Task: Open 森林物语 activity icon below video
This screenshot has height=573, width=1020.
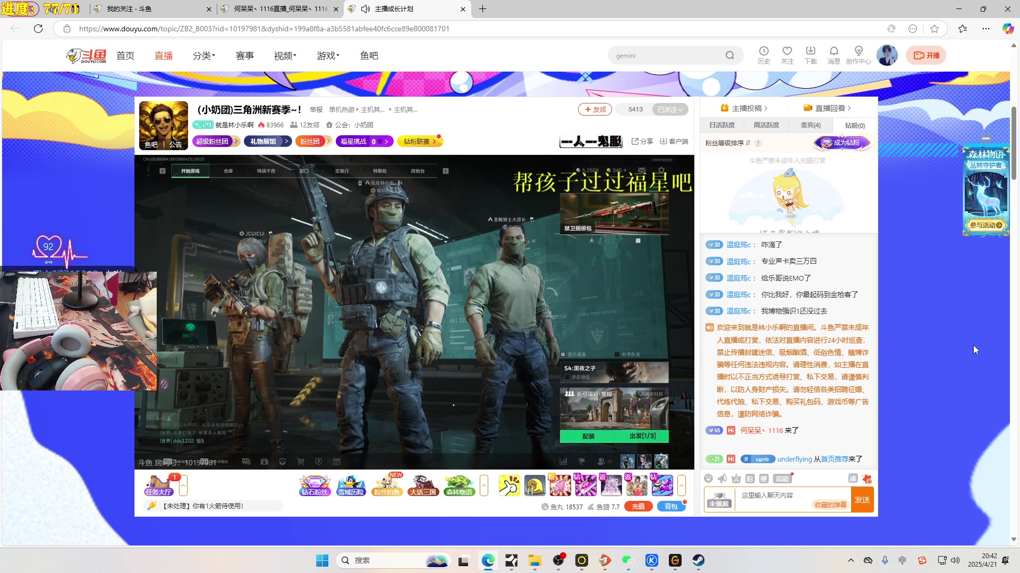Action: coord(460,485)
